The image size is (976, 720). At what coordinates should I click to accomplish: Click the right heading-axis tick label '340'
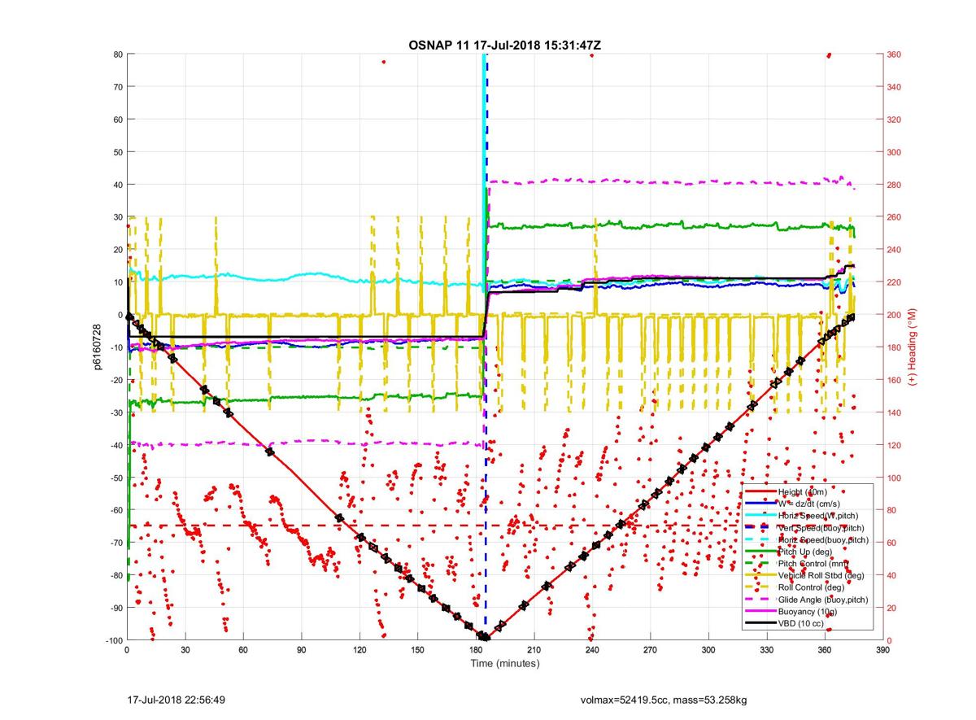tap(895, 87)
